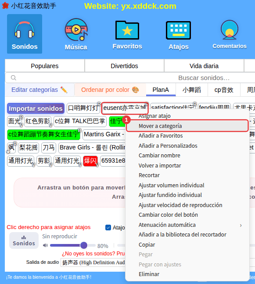Click the Sin reproducir status text

click(60, 237)
